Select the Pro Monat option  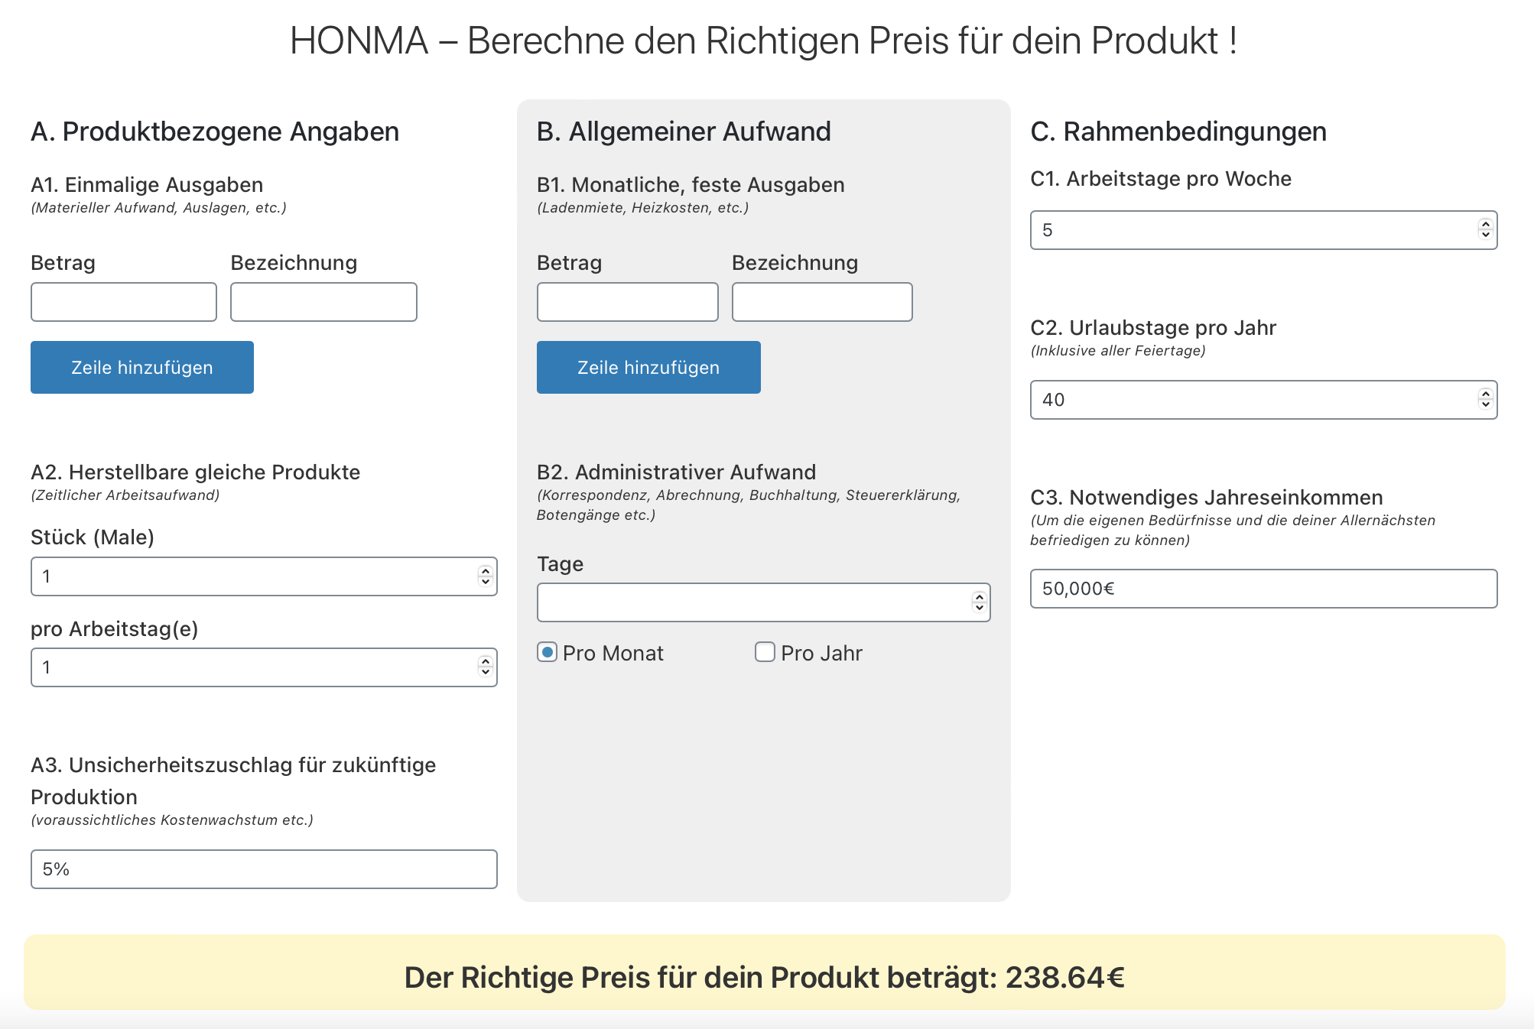(547, 652)
